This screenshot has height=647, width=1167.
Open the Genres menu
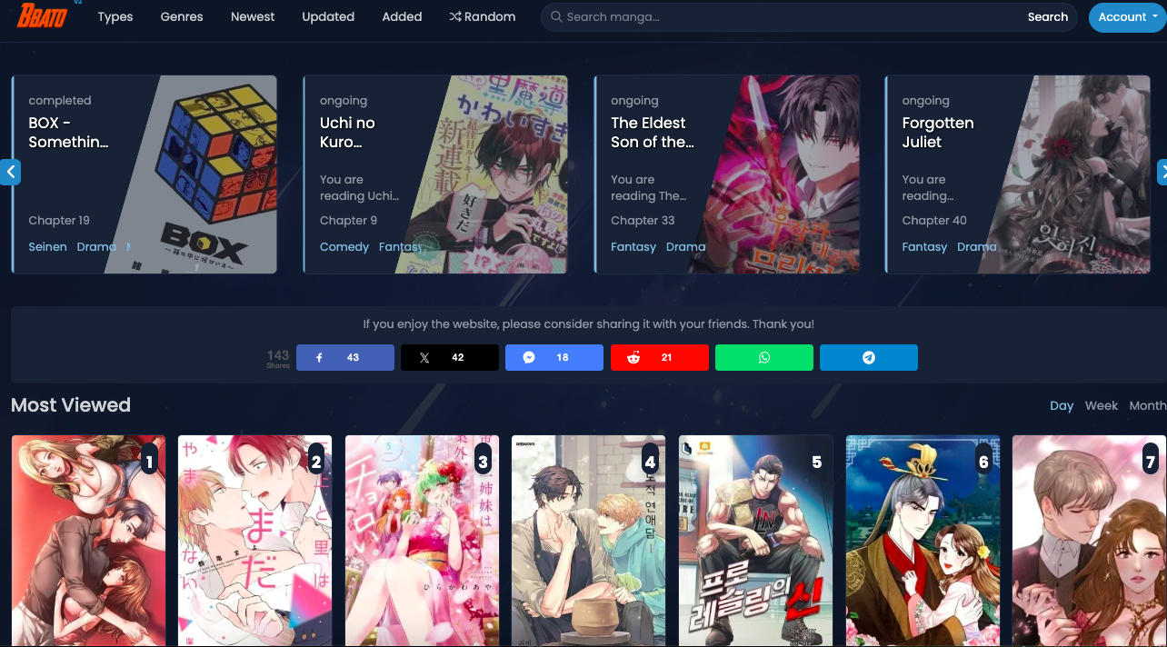point(181,16)
